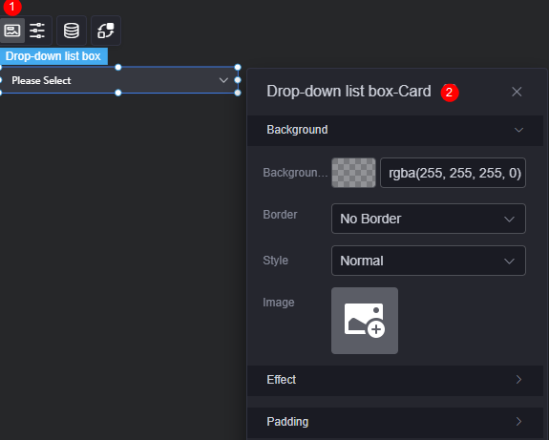Open the interaction settings icon

point(106,31)
